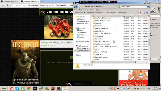
Task: Open the Вид menu
Action: click(x=87, y=10)
